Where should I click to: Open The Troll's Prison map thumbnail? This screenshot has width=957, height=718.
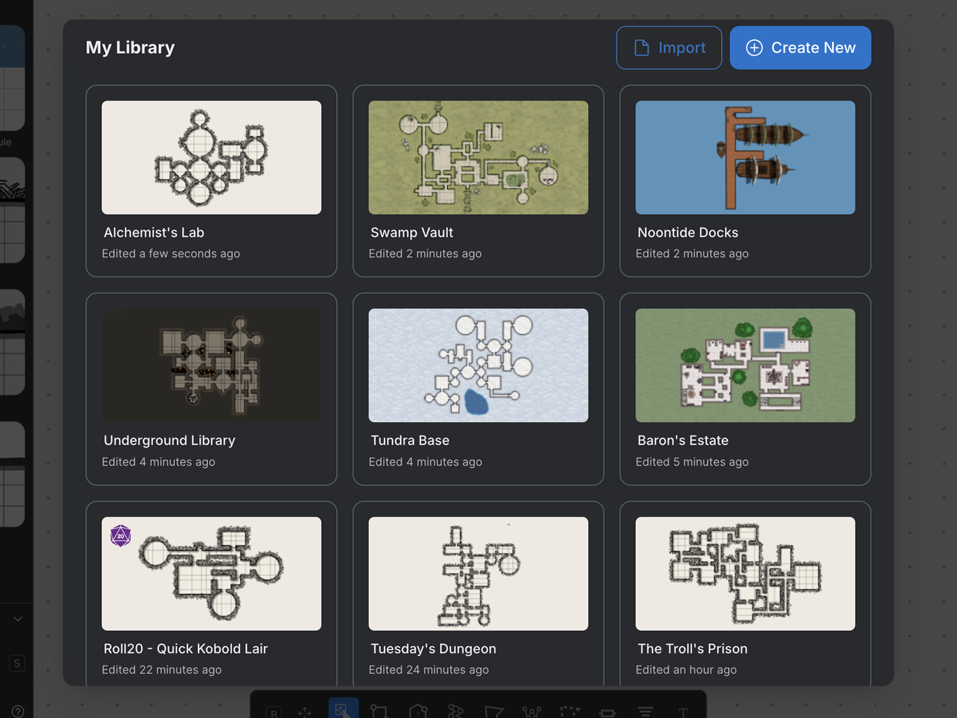(745, 573)
